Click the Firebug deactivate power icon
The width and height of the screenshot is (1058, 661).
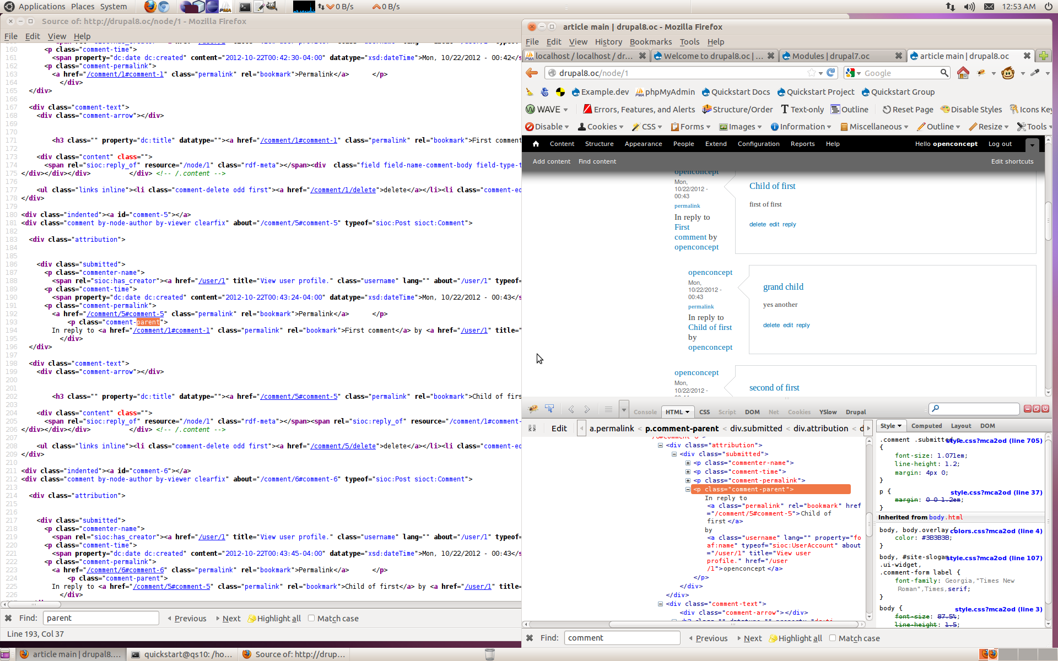click(x=1045, y=409)
